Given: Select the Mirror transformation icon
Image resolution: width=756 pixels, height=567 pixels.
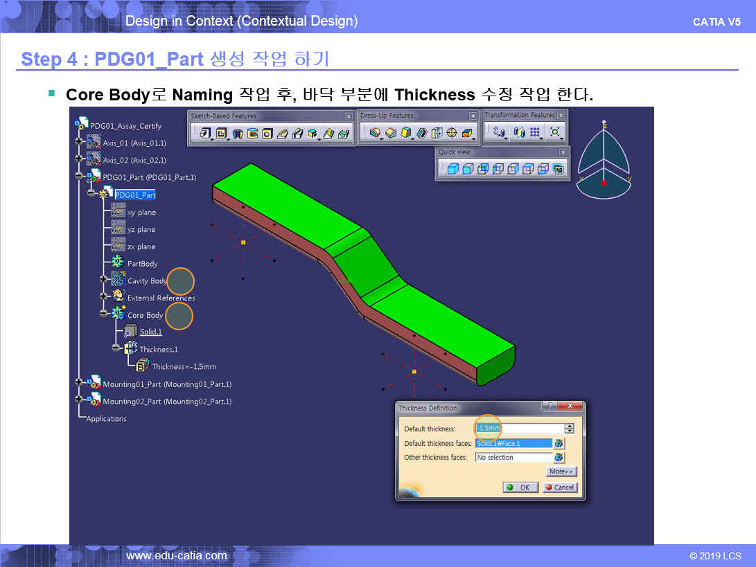Looking at the screenshot, I should 516,132.
